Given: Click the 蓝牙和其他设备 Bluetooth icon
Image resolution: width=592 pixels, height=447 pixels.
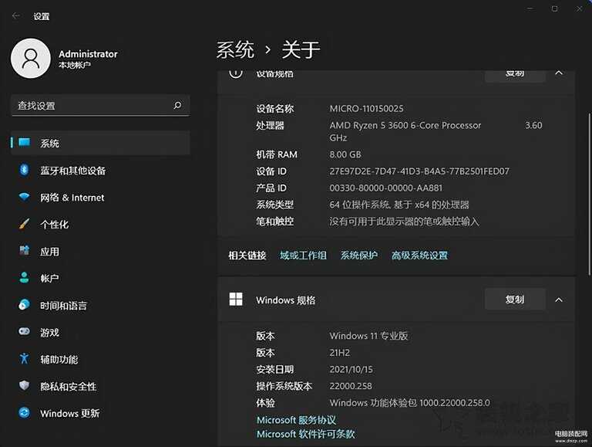Looking at the screenshot, I should [x=24, y=170].
